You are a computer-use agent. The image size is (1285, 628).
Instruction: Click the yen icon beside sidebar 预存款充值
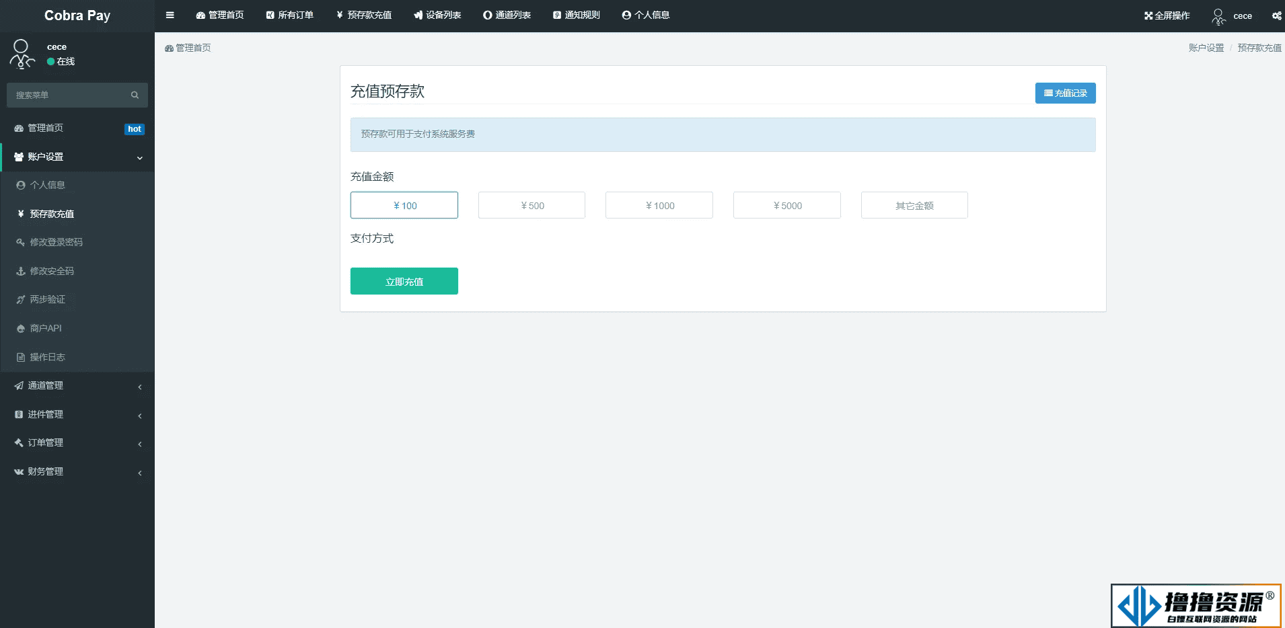21,214
